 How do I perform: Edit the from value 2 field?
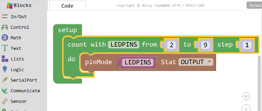171,45
